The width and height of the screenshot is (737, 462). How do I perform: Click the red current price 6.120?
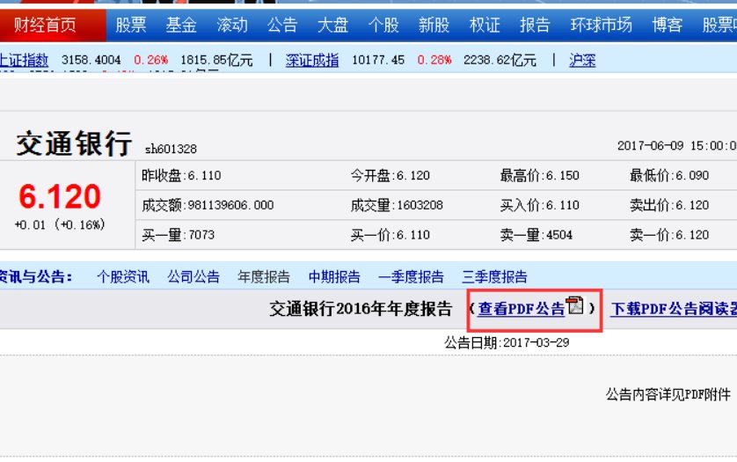click(60, 196)
